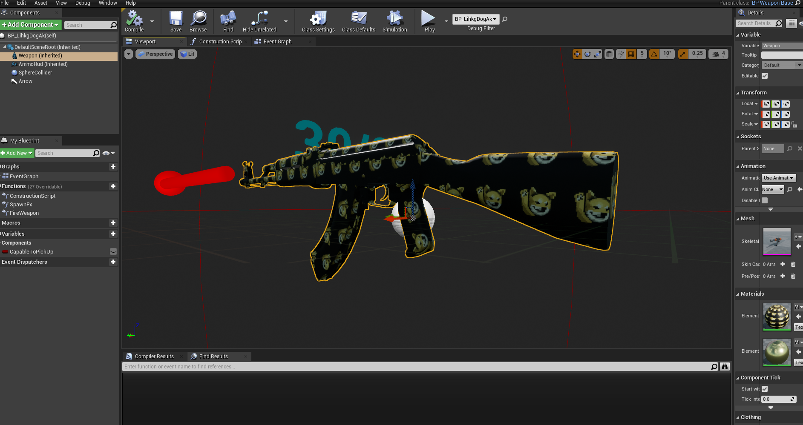This screenshot has width=803, height=425.
Task: Open BP_LihkgDogAk debug filter dropdown
Action: 475,19
